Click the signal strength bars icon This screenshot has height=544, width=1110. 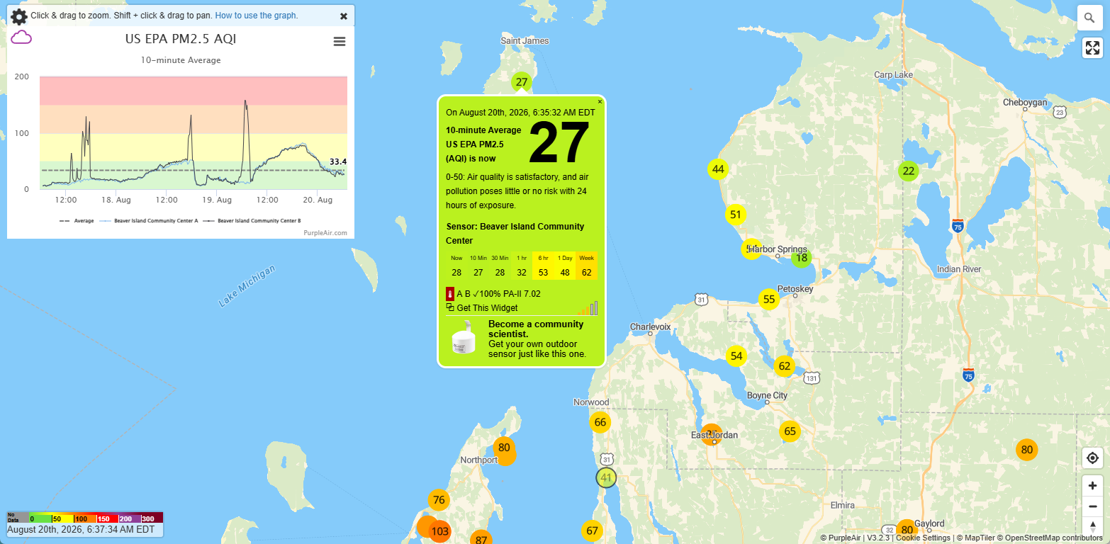[588, 308]
